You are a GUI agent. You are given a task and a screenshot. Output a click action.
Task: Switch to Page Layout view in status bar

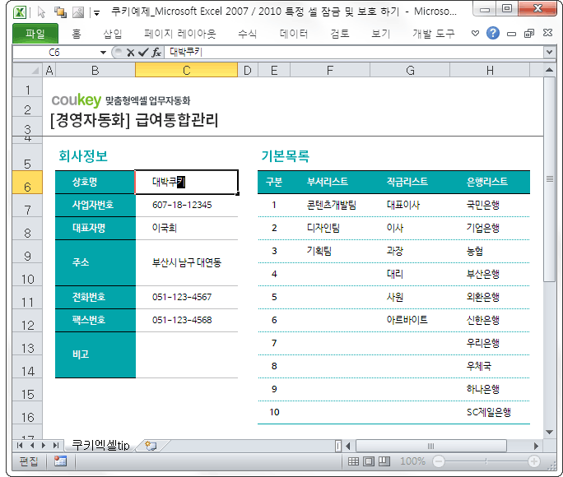[369, 461]
